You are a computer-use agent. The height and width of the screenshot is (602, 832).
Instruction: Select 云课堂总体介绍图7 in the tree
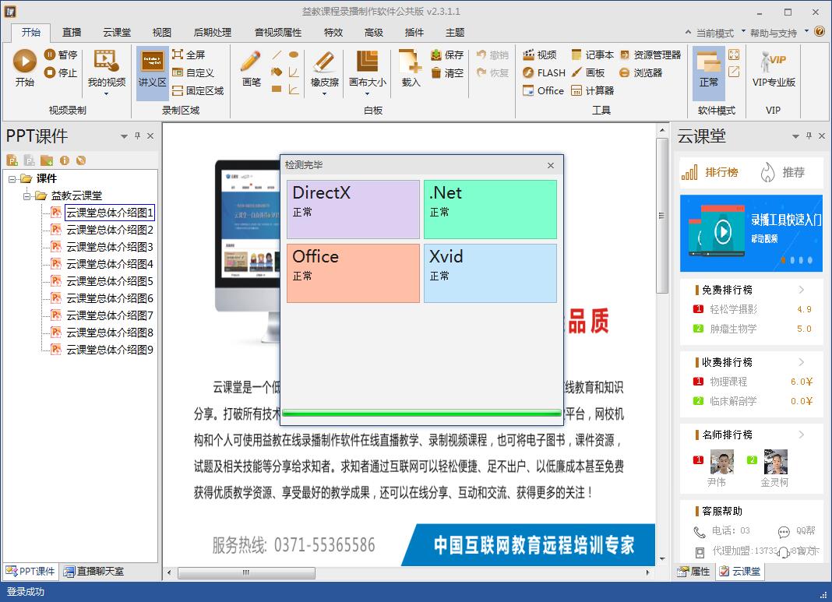pos(110,315)
